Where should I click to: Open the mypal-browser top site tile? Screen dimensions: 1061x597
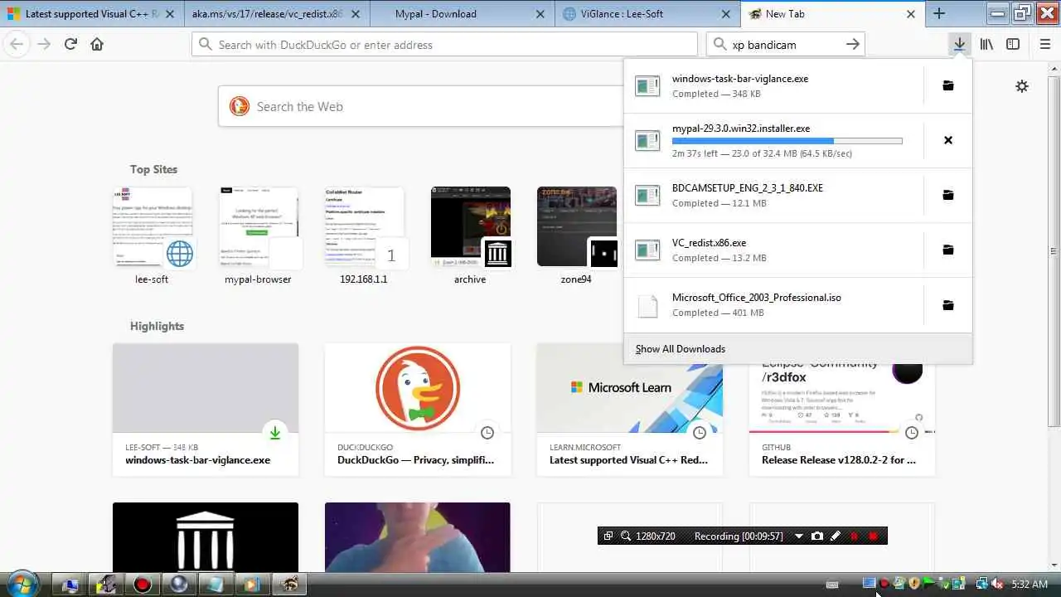tap(258, 236)
